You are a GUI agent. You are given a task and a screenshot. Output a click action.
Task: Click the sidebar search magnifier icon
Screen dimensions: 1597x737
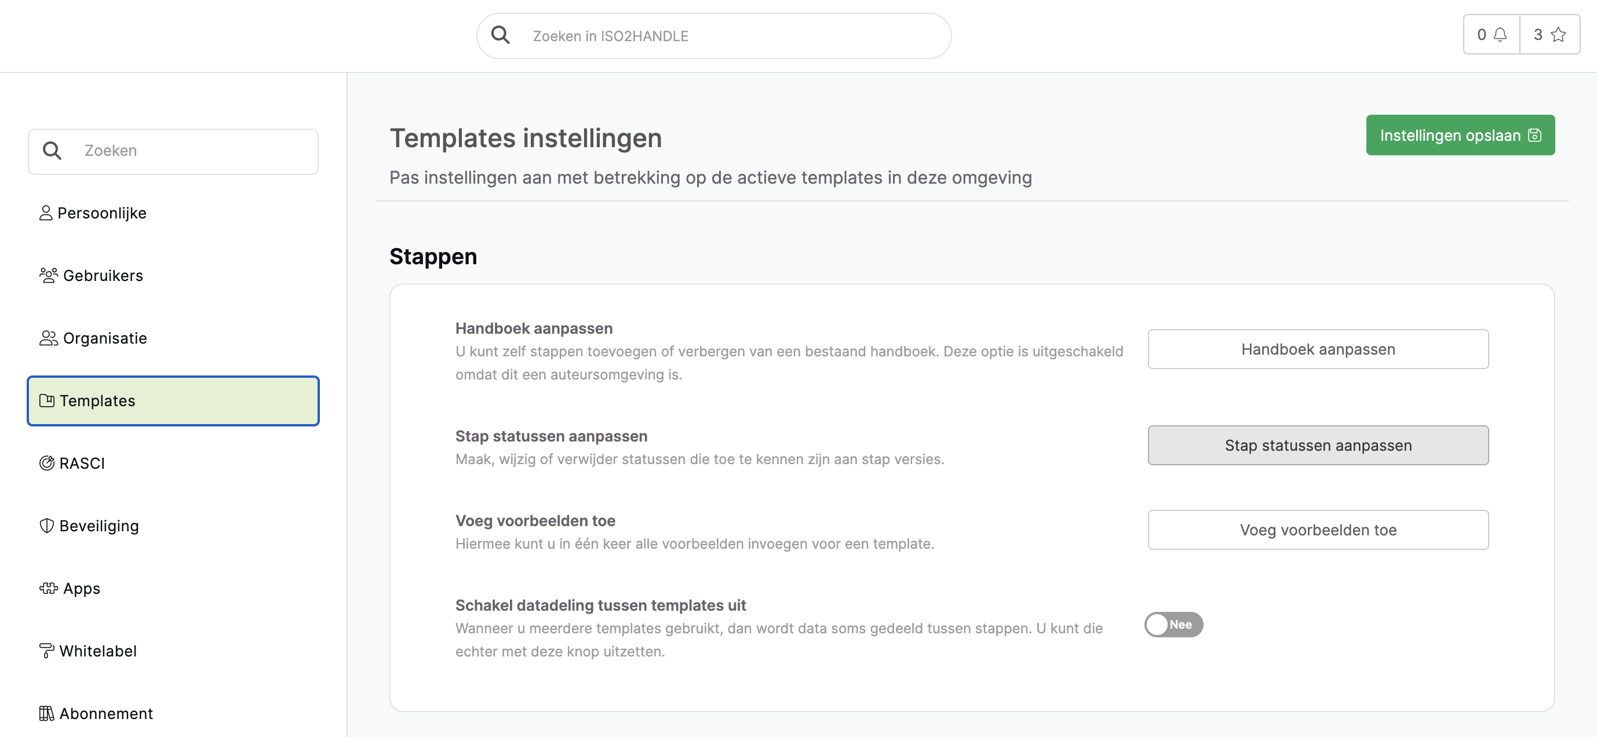[x=52, y=151]
